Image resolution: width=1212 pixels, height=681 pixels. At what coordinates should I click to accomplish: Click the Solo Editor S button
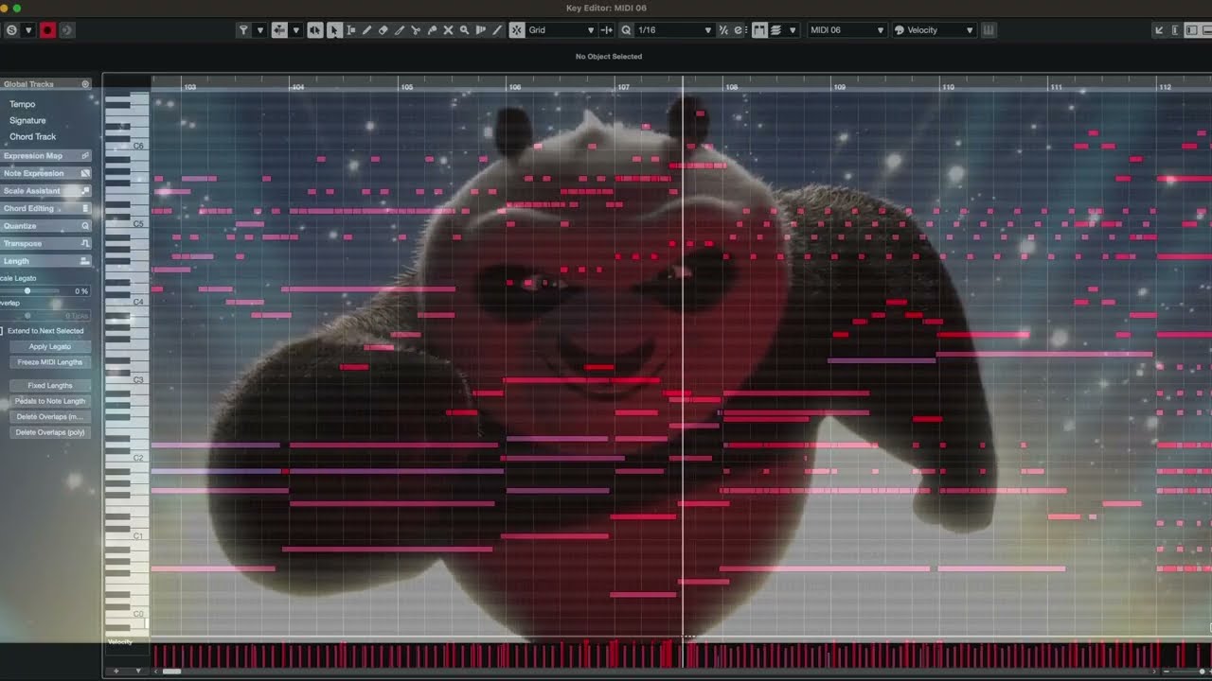pos(11,30)
